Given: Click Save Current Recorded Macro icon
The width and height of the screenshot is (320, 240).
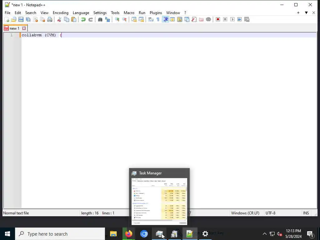Looking at the screenshot, I should point(247,19).
